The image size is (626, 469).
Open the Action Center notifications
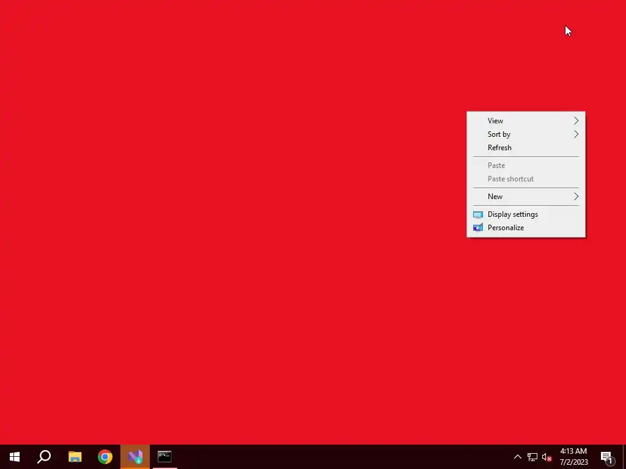607,457
